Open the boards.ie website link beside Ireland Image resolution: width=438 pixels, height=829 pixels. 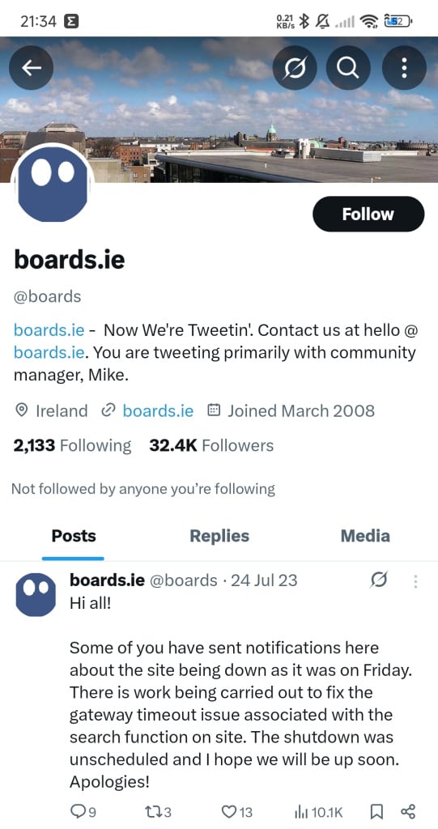coord(158,410)
